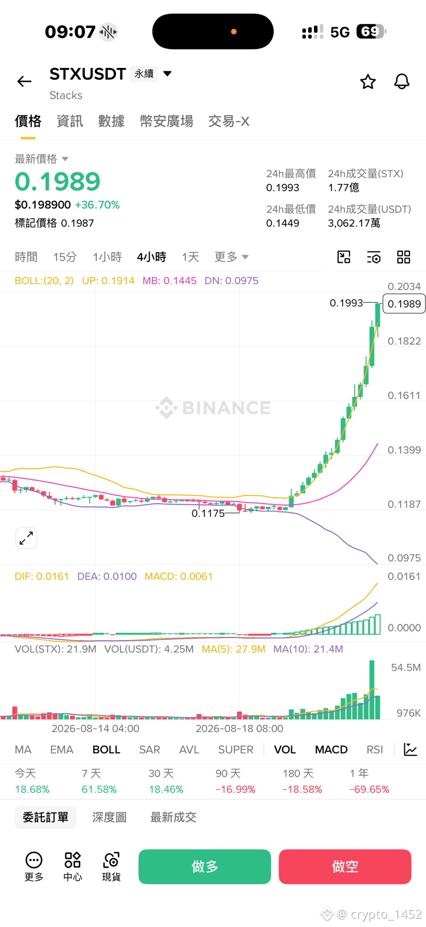Tap the VOL(STX): 21.9M label
Viewport: 426px width, 927px height.
point(56,649)
